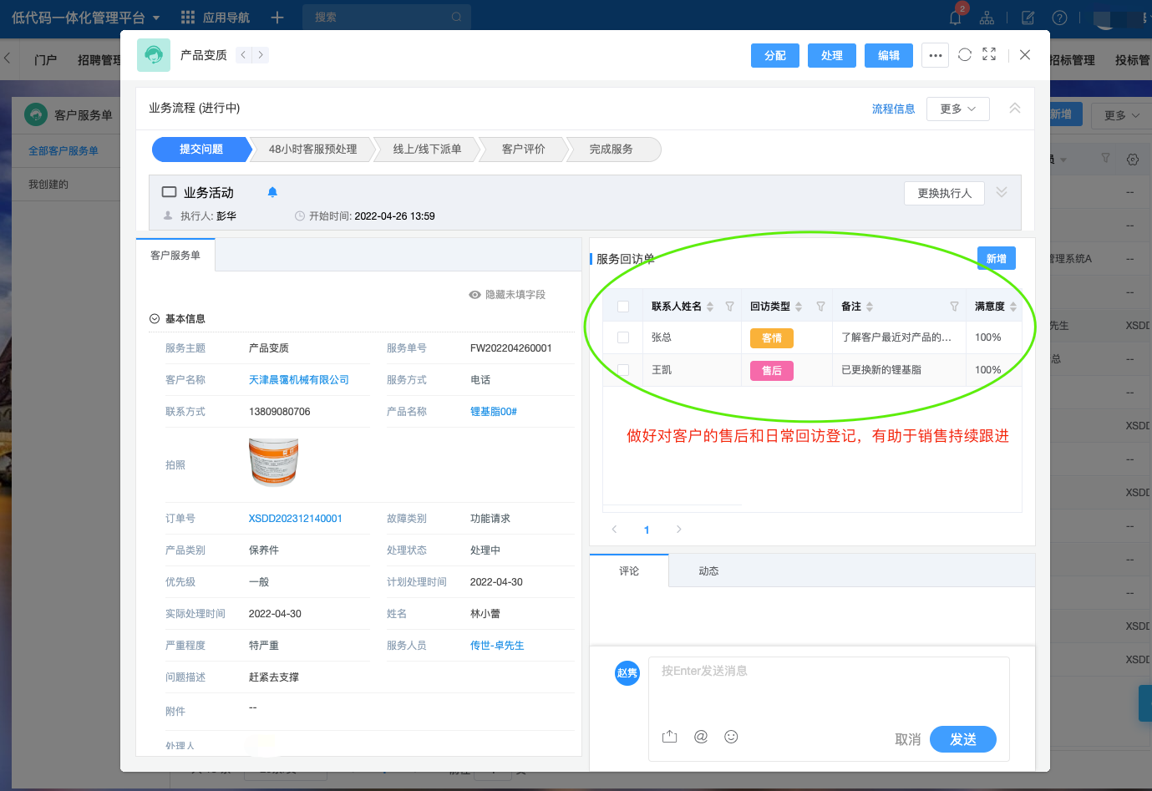The width and height of the screenshot is (1152, 791).
Task: Check the checkbox on the 王凯 row
Action: [x=622, y=369]
